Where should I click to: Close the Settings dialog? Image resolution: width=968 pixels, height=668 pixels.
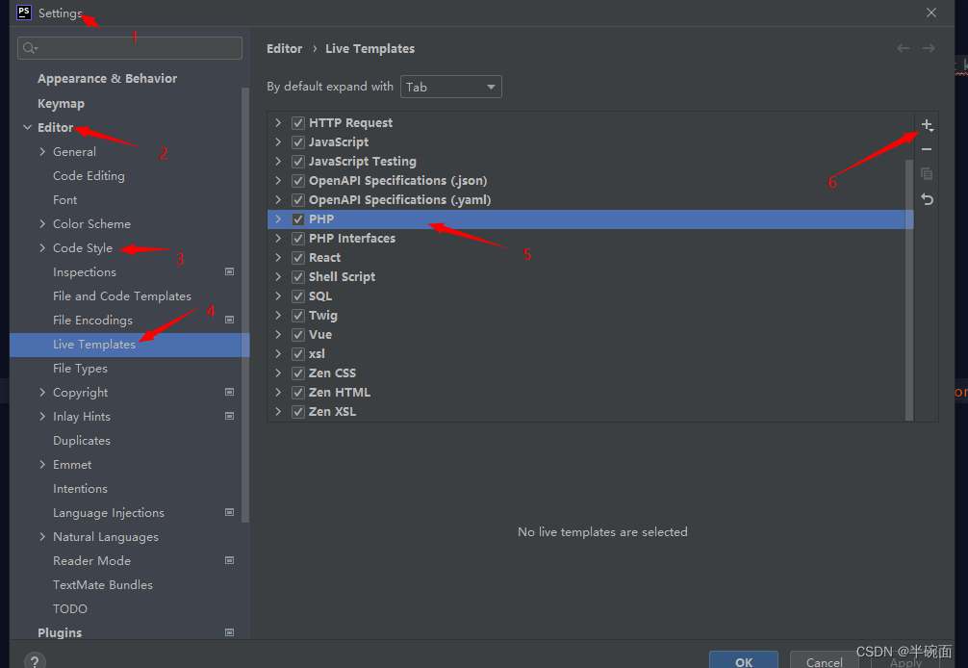pyautogui.click(x=931, y=13)
